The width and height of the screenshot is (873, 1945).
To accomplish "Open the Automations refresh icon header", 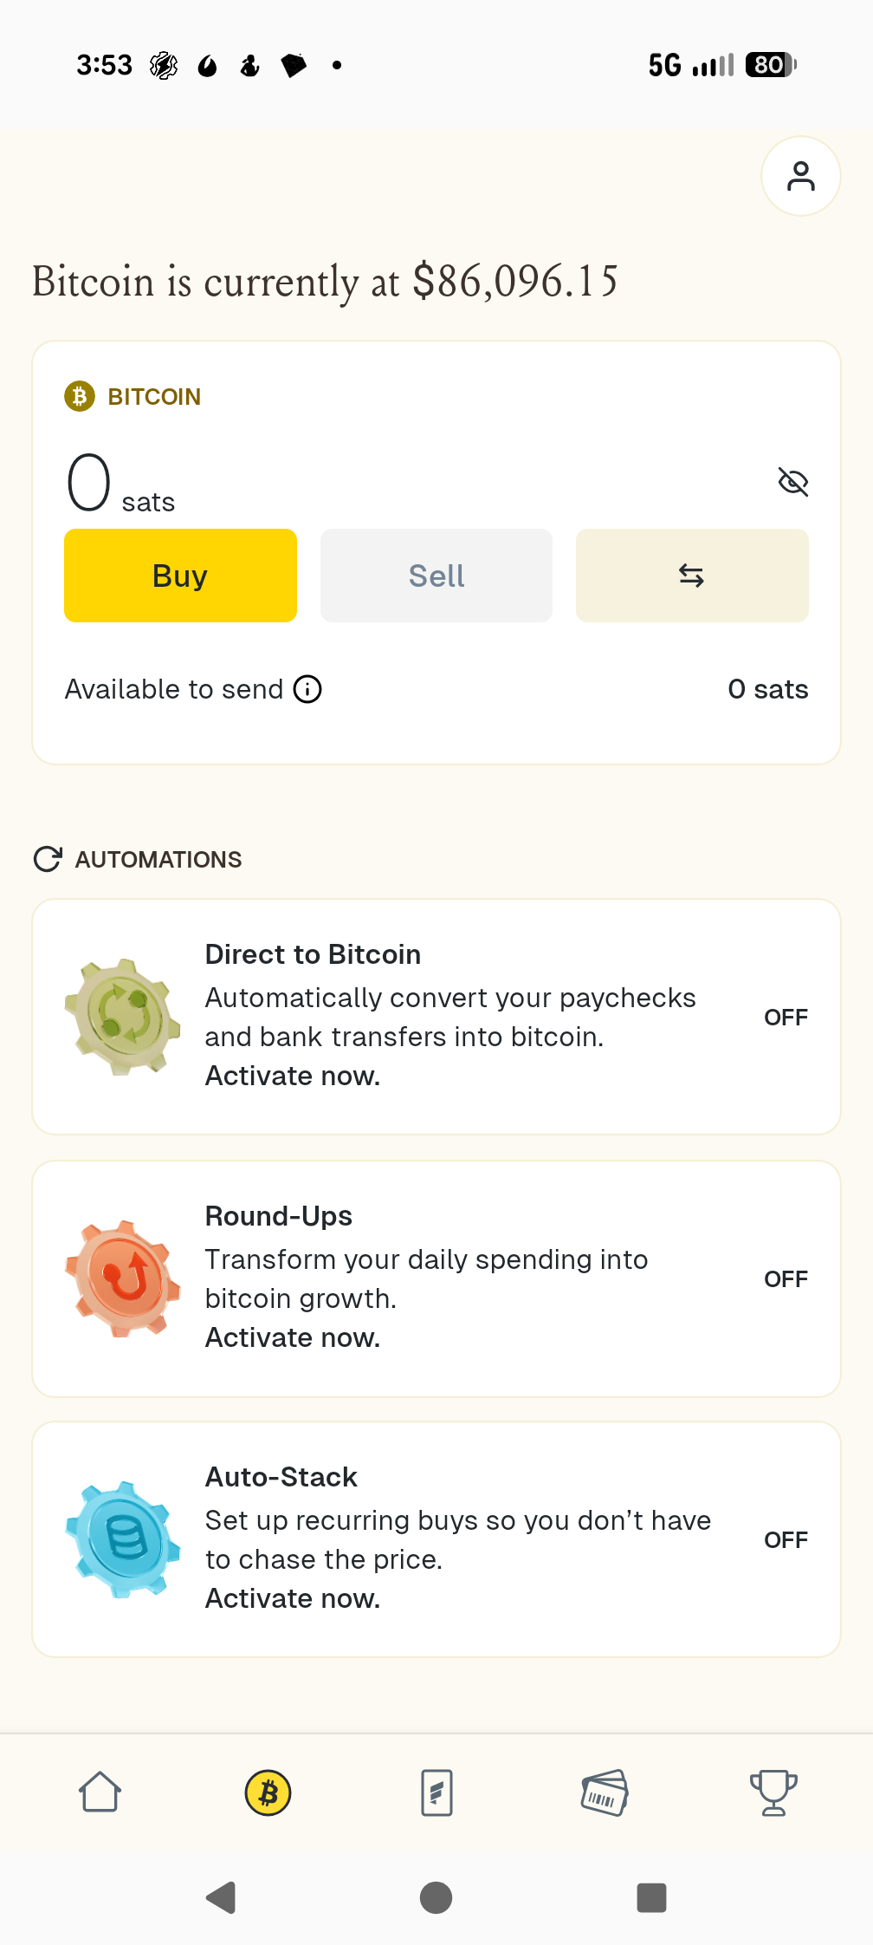I will 48,859.
